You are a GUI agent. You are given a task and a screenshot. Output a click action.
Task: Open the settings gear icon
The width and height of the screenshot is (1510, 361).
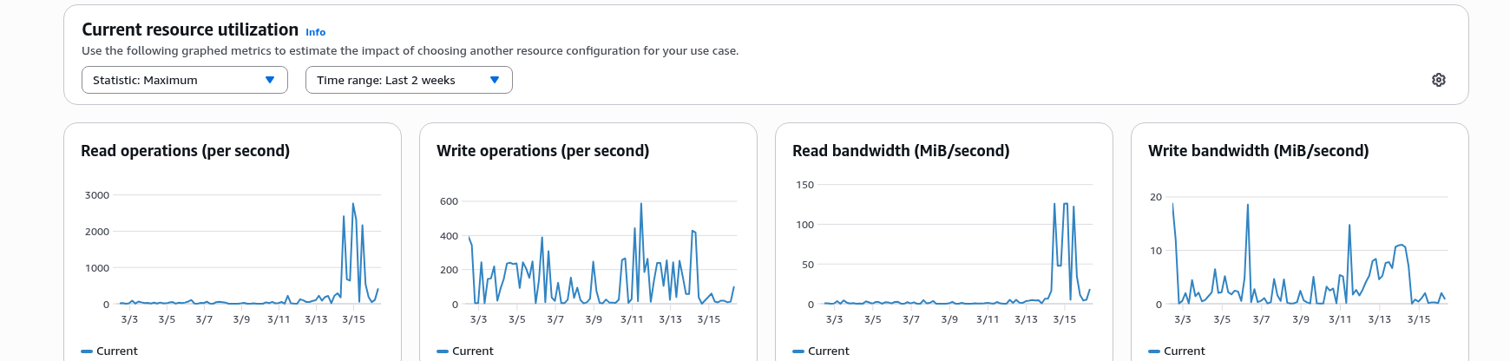point(1438,80)
